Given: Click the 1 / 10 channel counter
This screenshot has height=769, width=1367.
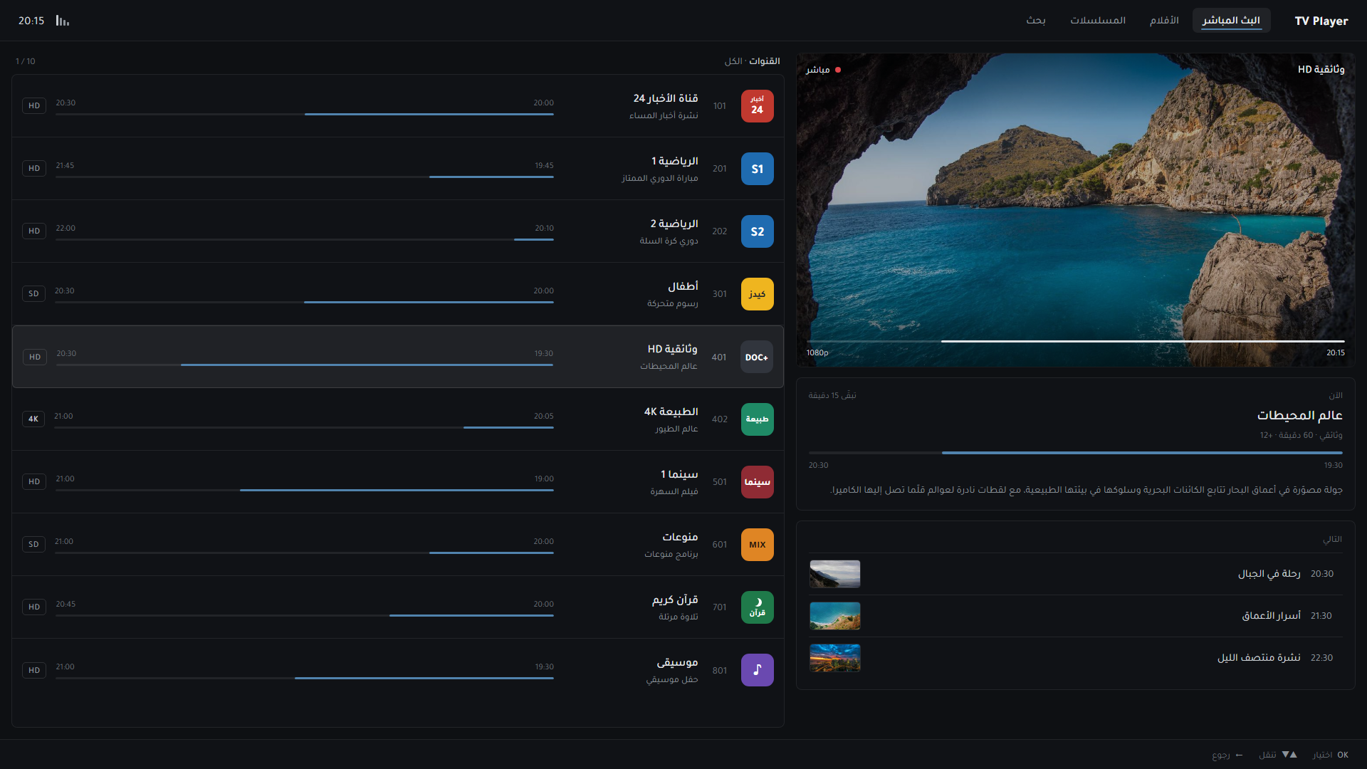Looking at the screenshot, I should pos(26,61).
